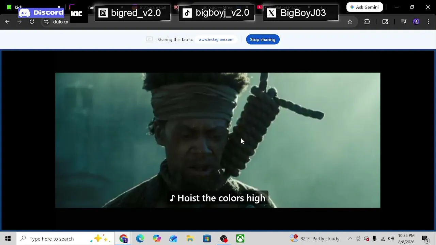Click the microphone icon in system tray
Screen dimensions: 436x245
[374, 239]
